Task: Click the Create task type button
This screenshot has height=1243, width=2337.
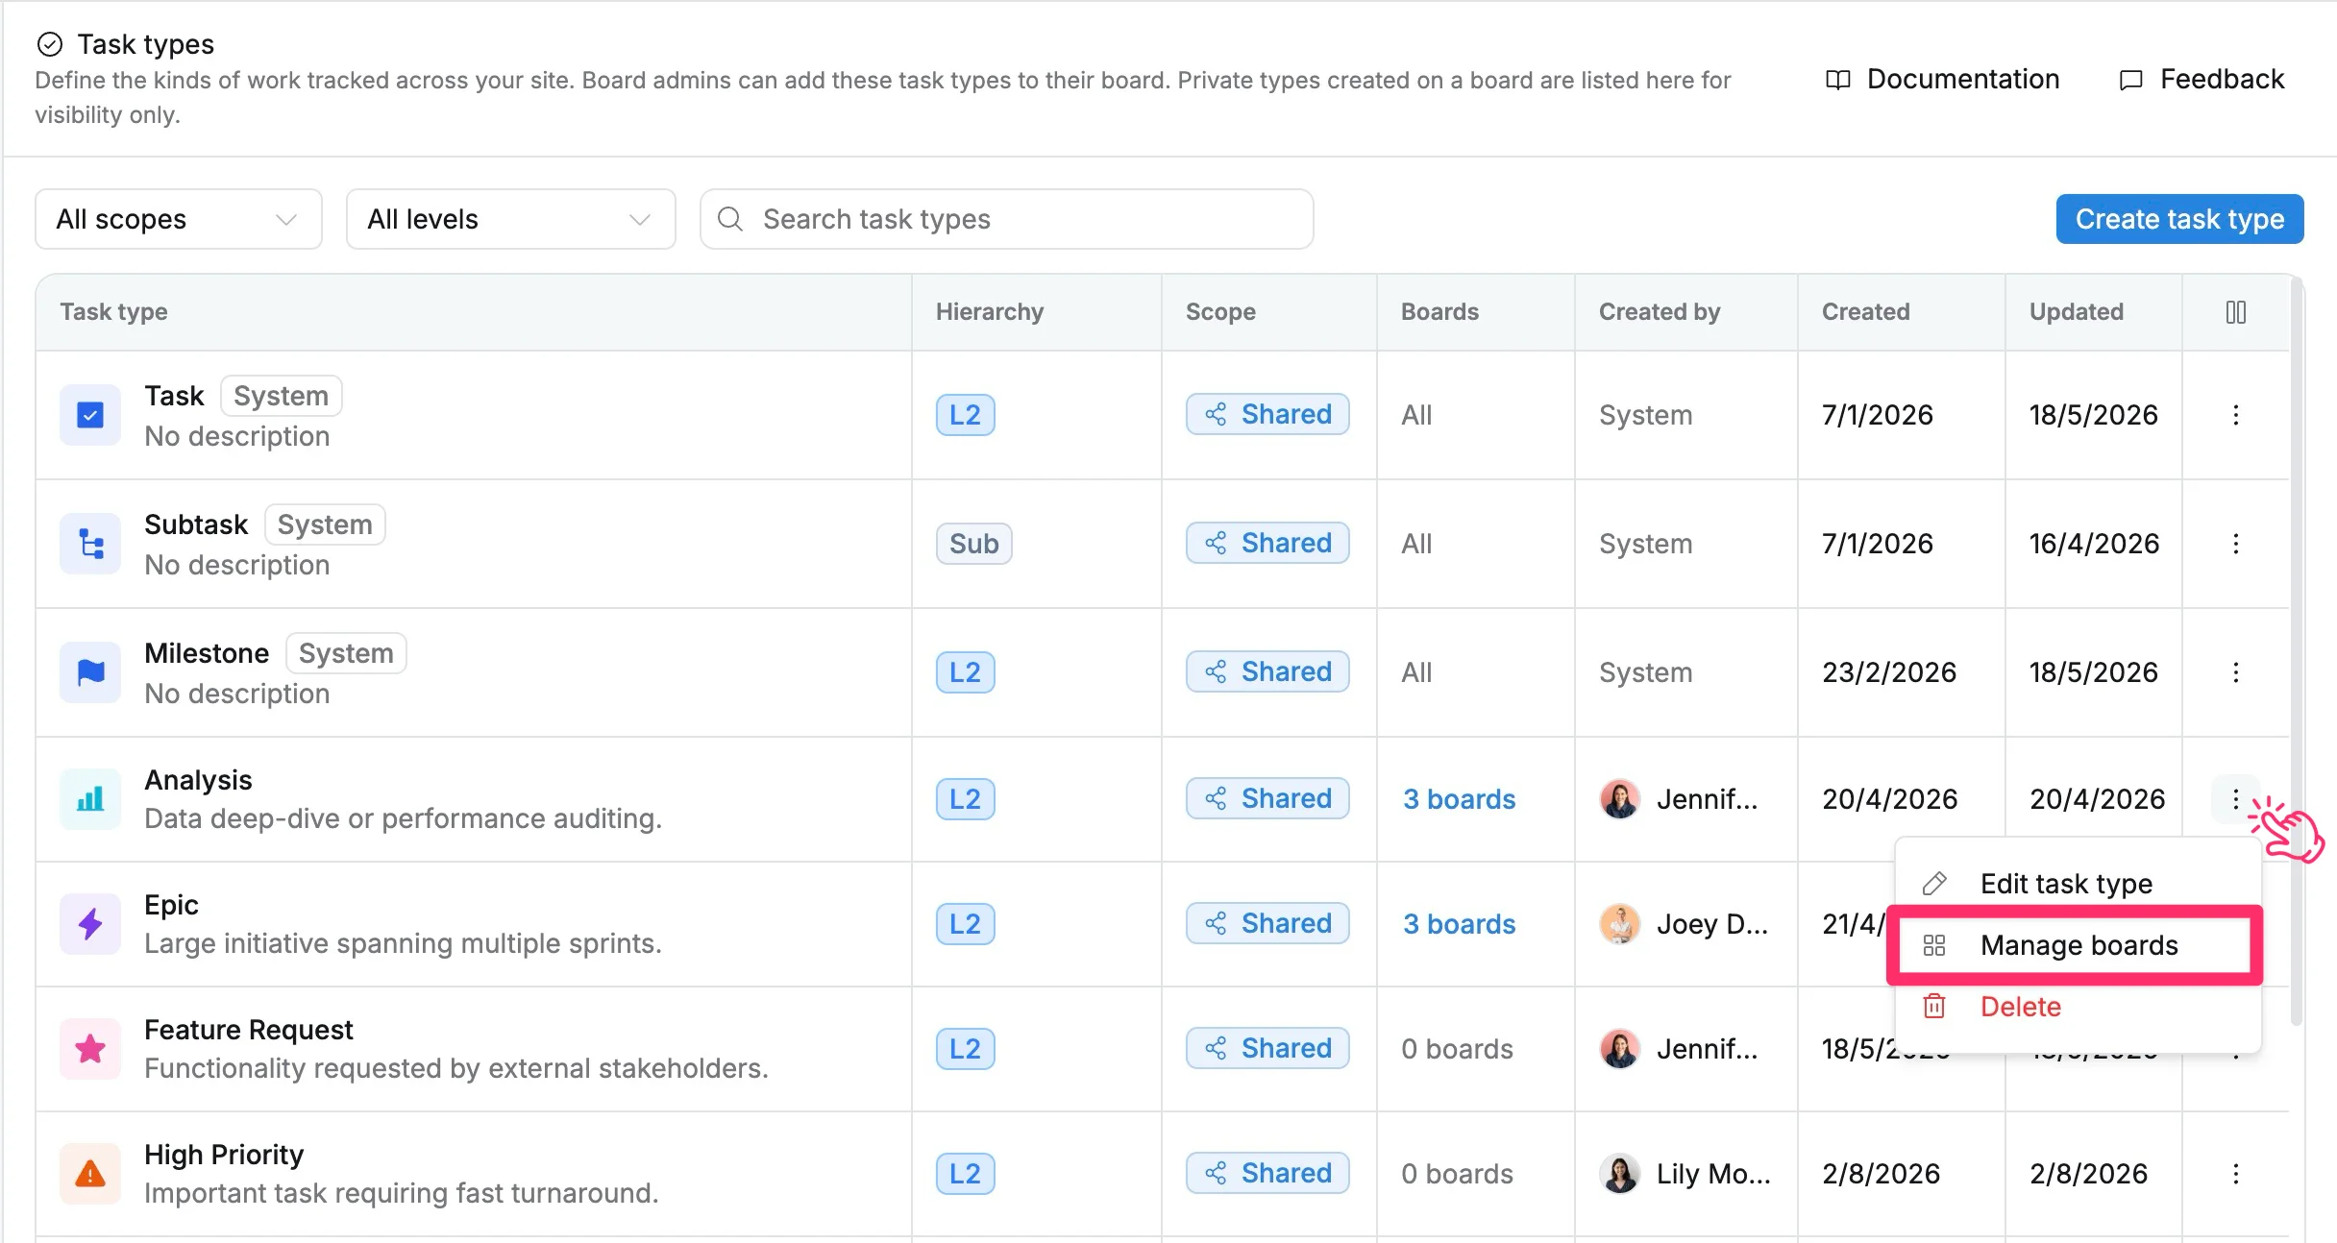Action: (2179, 219)
